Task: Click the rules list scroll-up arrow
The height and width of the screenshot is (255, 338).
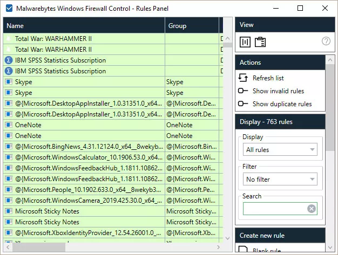Action: pos(227,38)
